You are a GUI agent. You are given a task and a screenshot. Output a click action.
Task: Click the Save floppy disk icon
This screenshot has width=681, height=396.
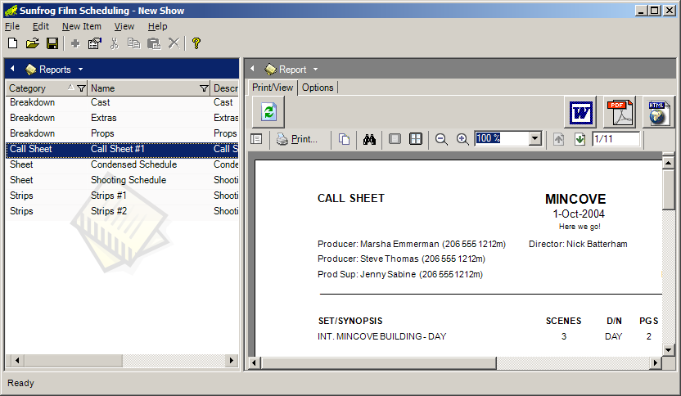52,43
